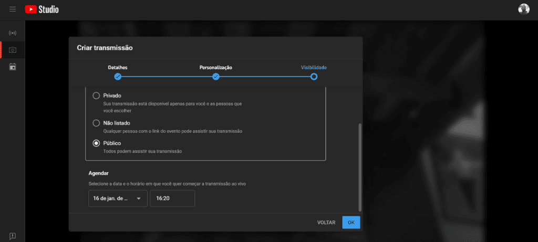Select the Público radio option
This screenshot has width=538, height=242.
97,143
